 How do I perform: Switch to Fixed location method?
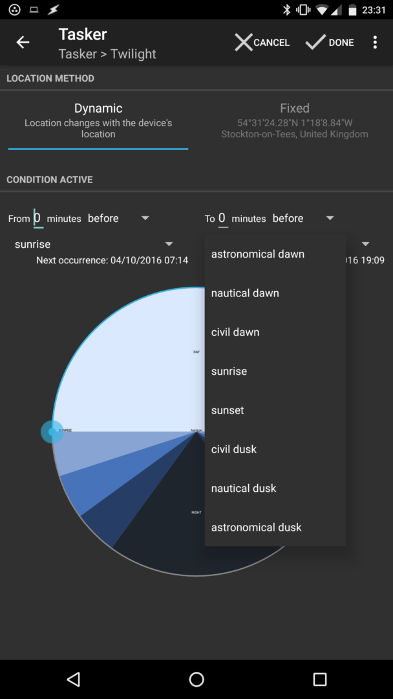(x=295, y=120)
